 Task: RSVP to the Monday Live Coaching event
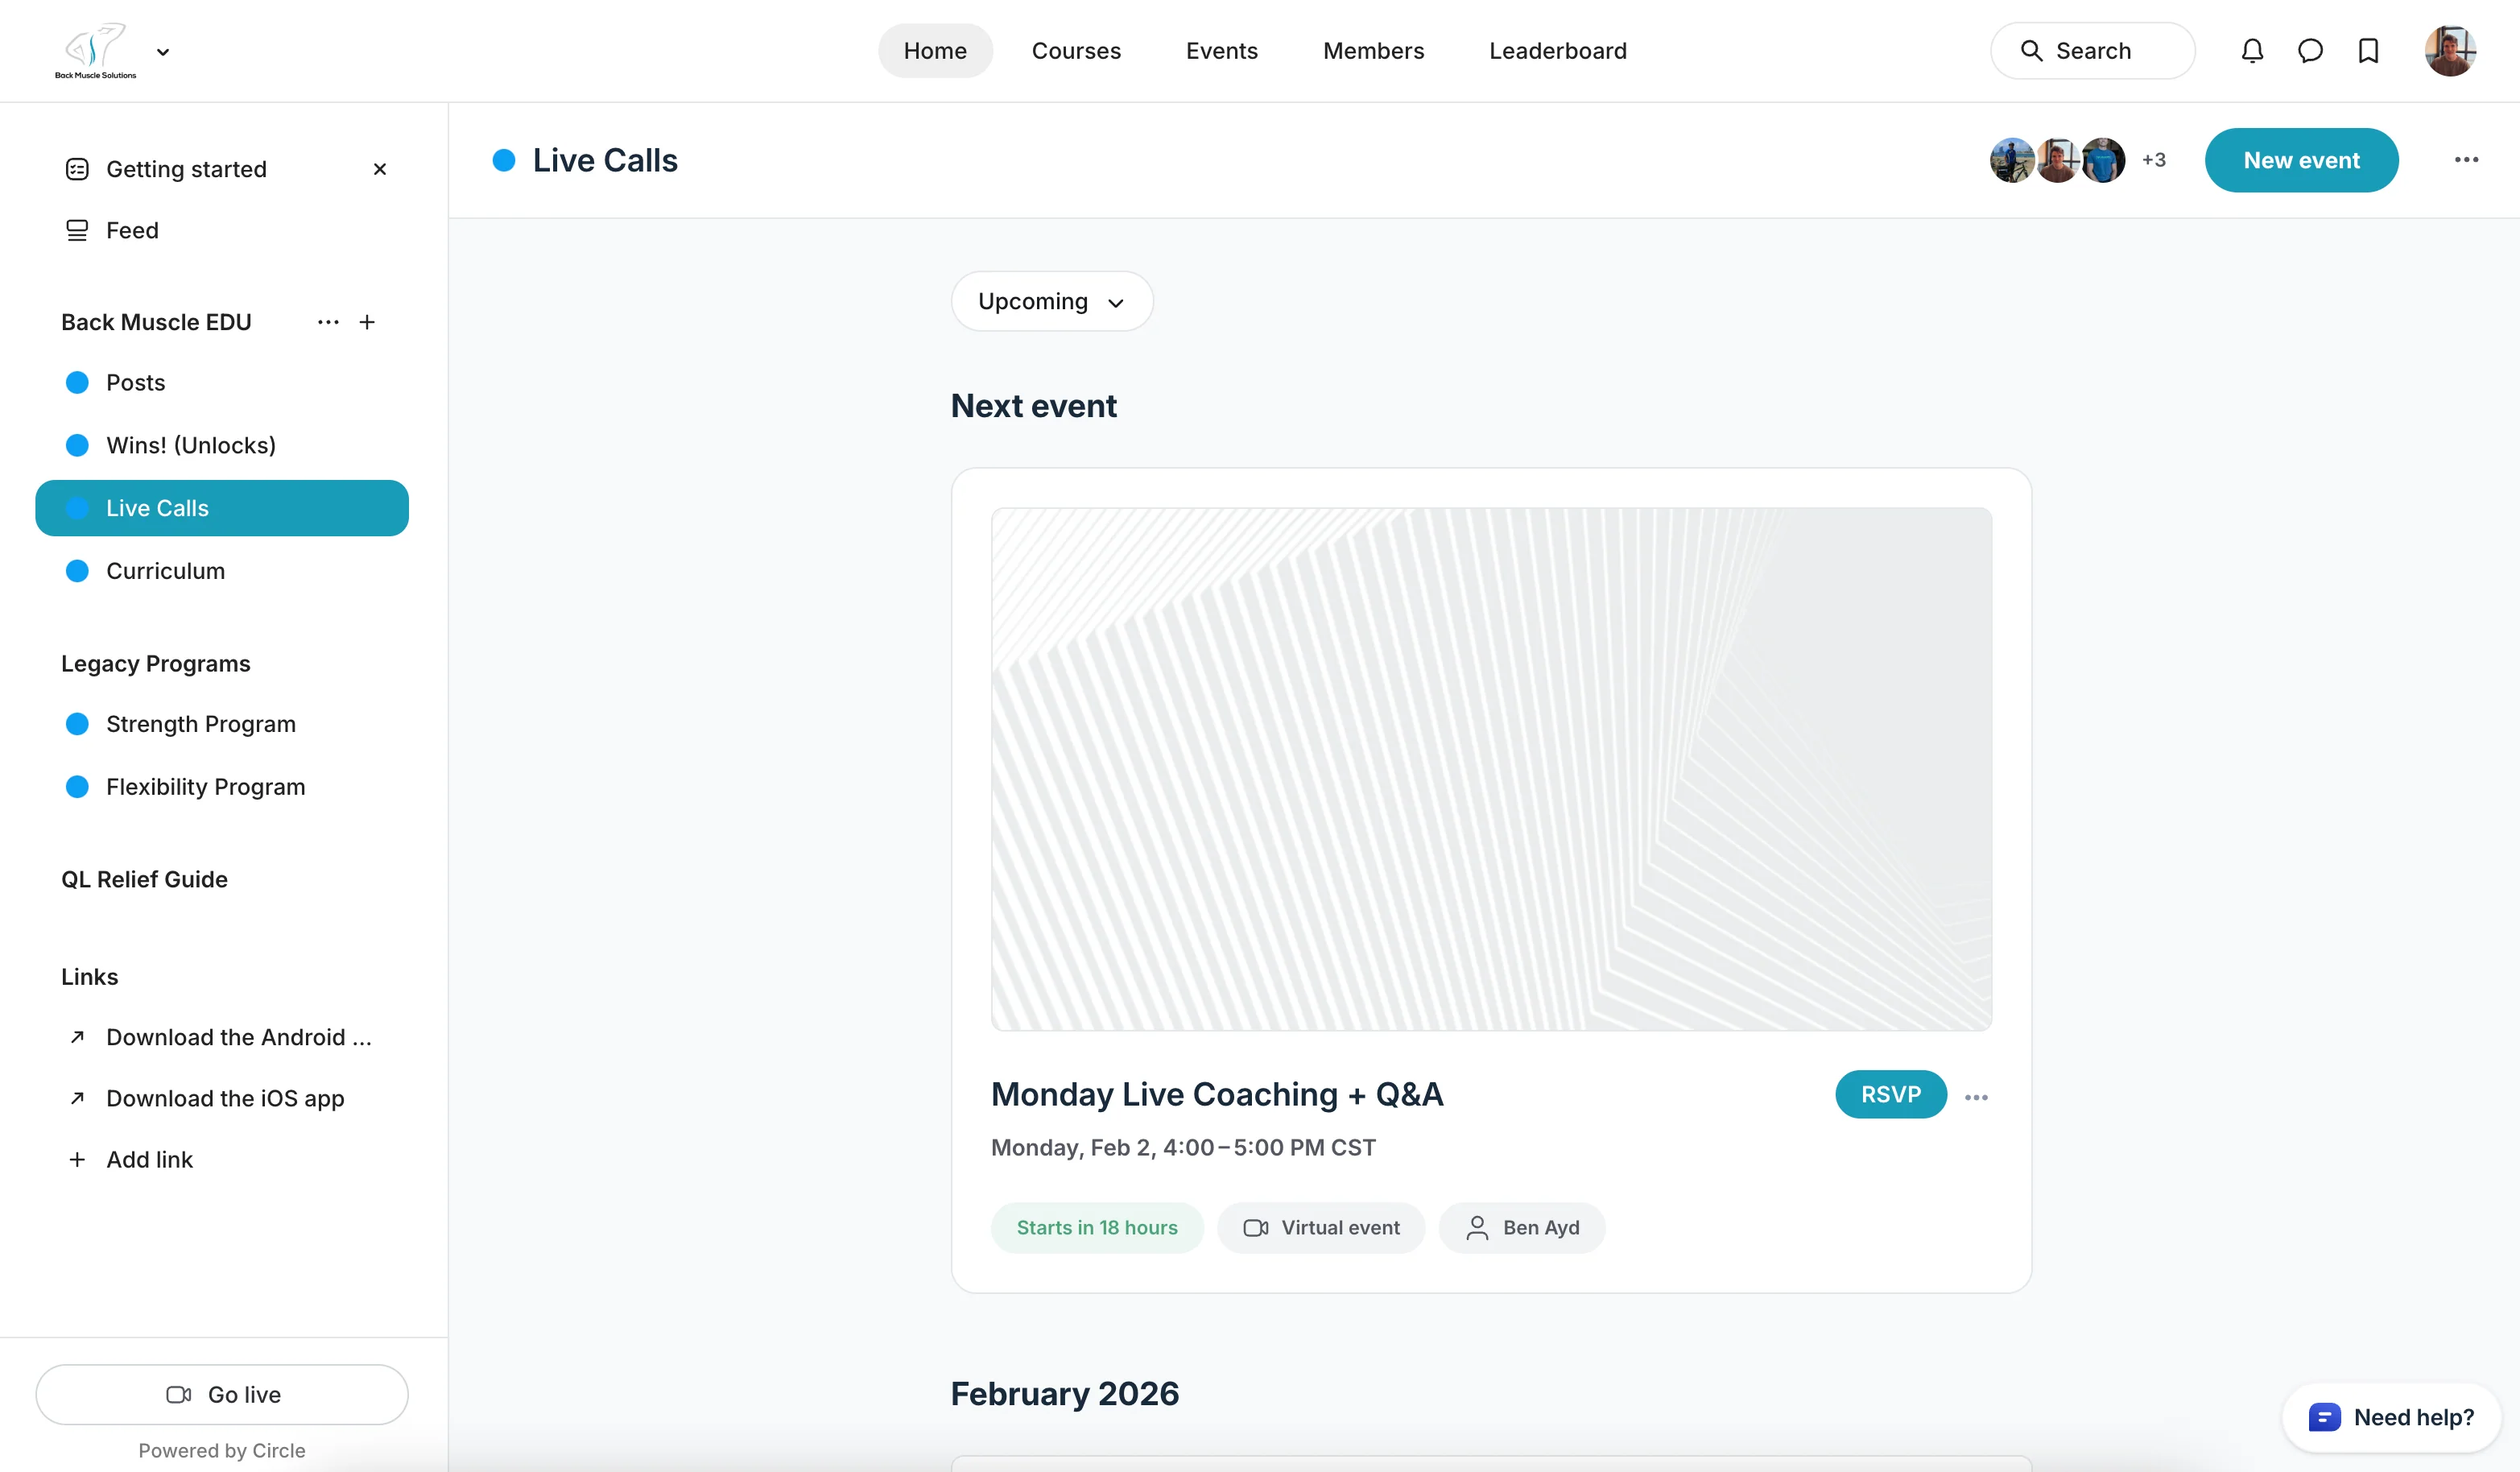[x=1891, y=1095]
